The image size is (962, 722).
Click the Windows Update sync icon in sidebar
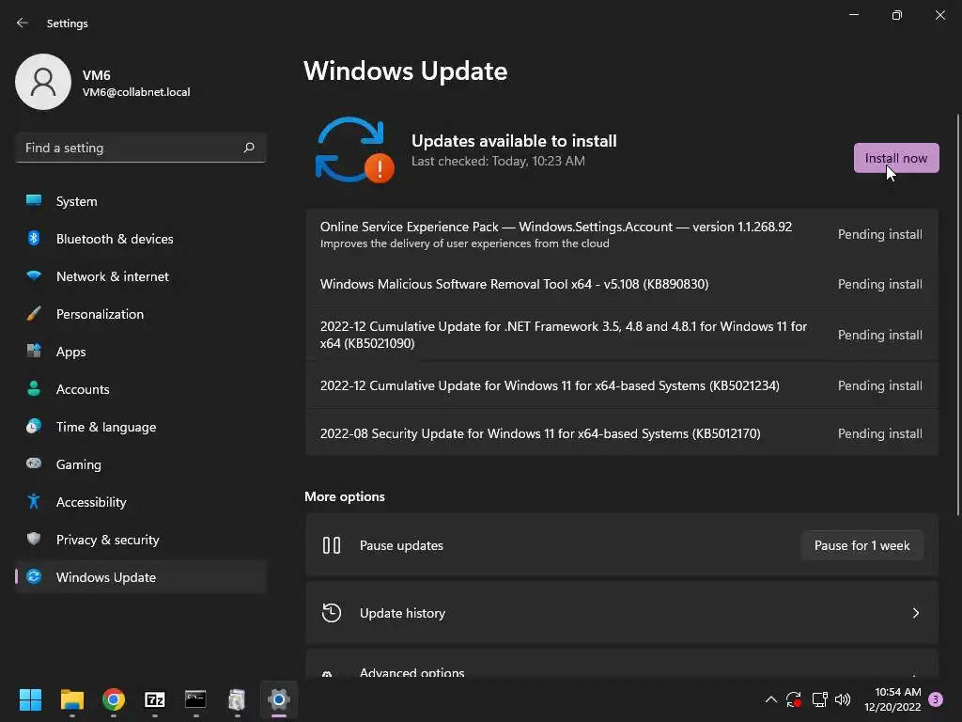tap(34, 576)
